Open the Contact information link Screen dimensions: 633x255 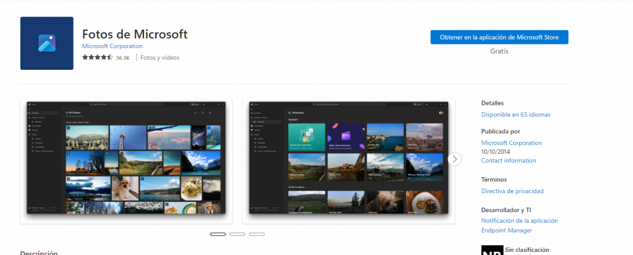(509, 161)
